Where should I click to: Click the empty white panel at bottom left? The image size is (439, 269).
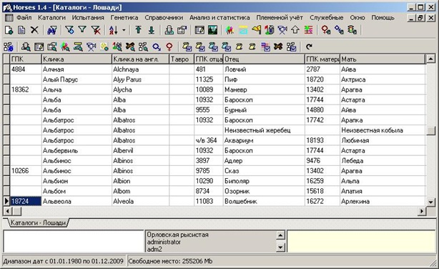74,241
